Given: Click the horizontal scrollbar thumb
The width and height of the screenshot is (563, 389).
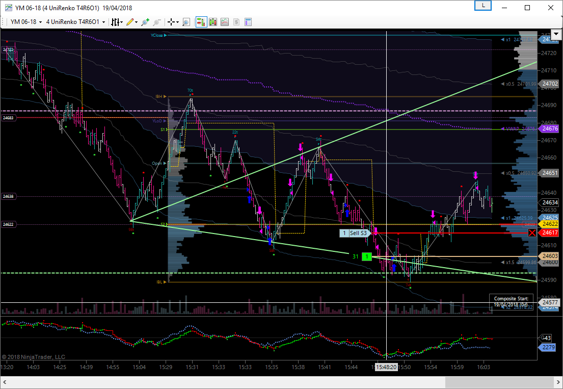Looking at the screenshot, I should point(499,381).
